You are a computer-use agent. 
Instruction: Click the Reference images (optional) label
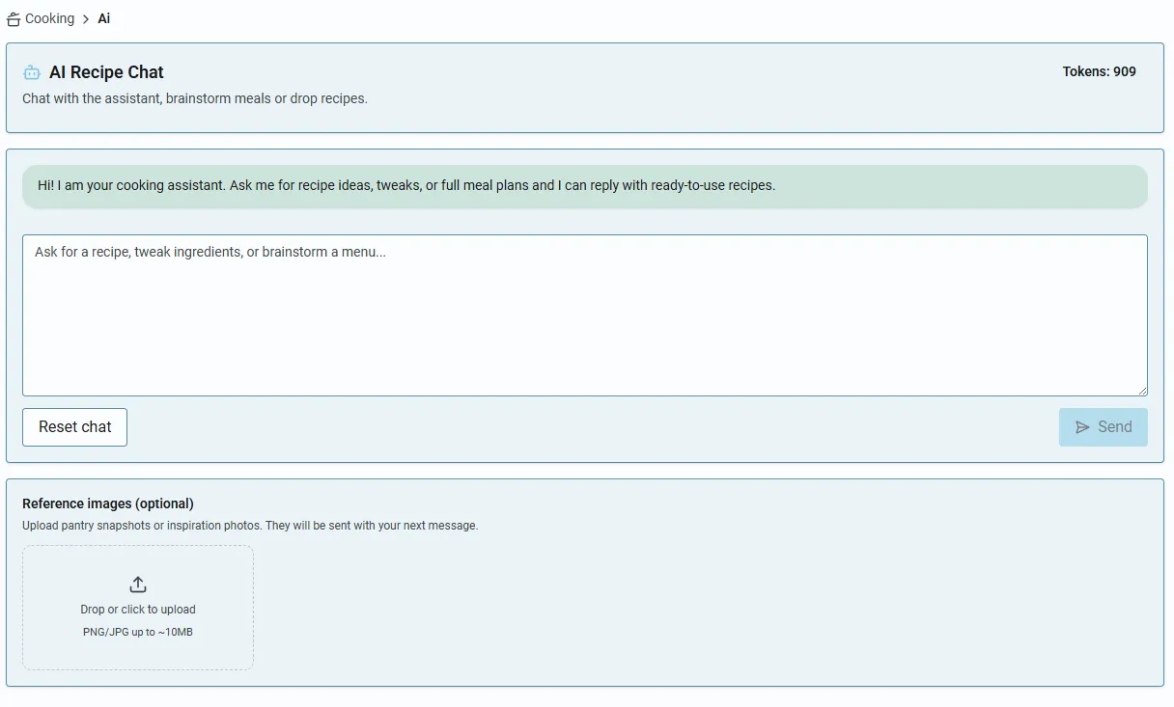coord(108,503)
